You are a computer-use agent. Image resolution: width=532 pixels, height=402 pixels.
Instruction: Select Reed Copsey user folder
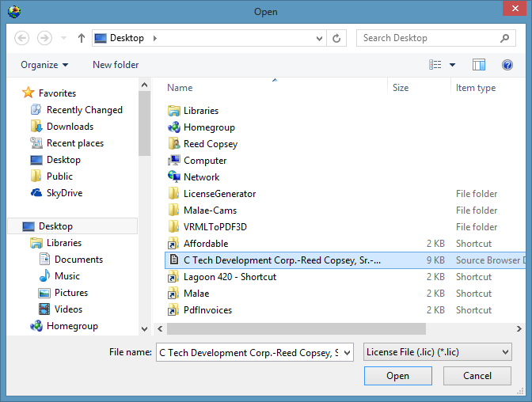tap(211, 144)
